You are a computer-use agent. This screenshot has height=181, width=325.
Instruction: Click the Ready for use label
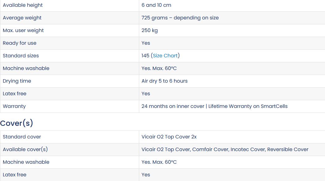pos(19,43)
